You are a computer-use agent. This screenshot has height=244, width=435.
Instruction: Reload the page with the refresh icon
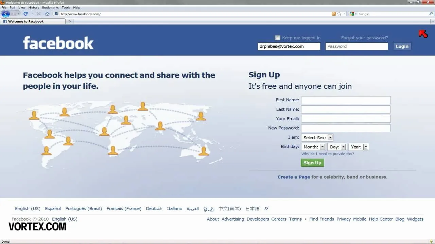pyautogui.click(x=25, y=14)
